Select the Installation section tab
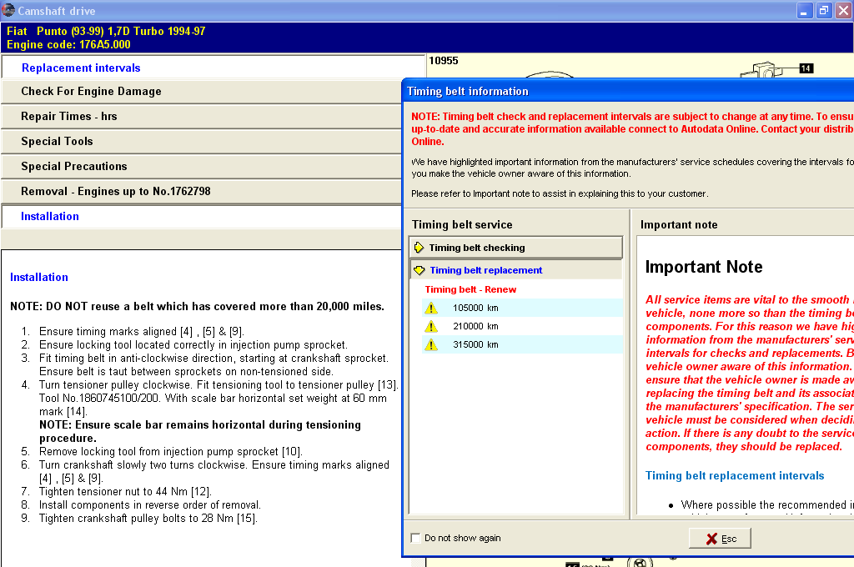Image resolution: width=854 pixels, height=567 pixels. coord(202,217)
